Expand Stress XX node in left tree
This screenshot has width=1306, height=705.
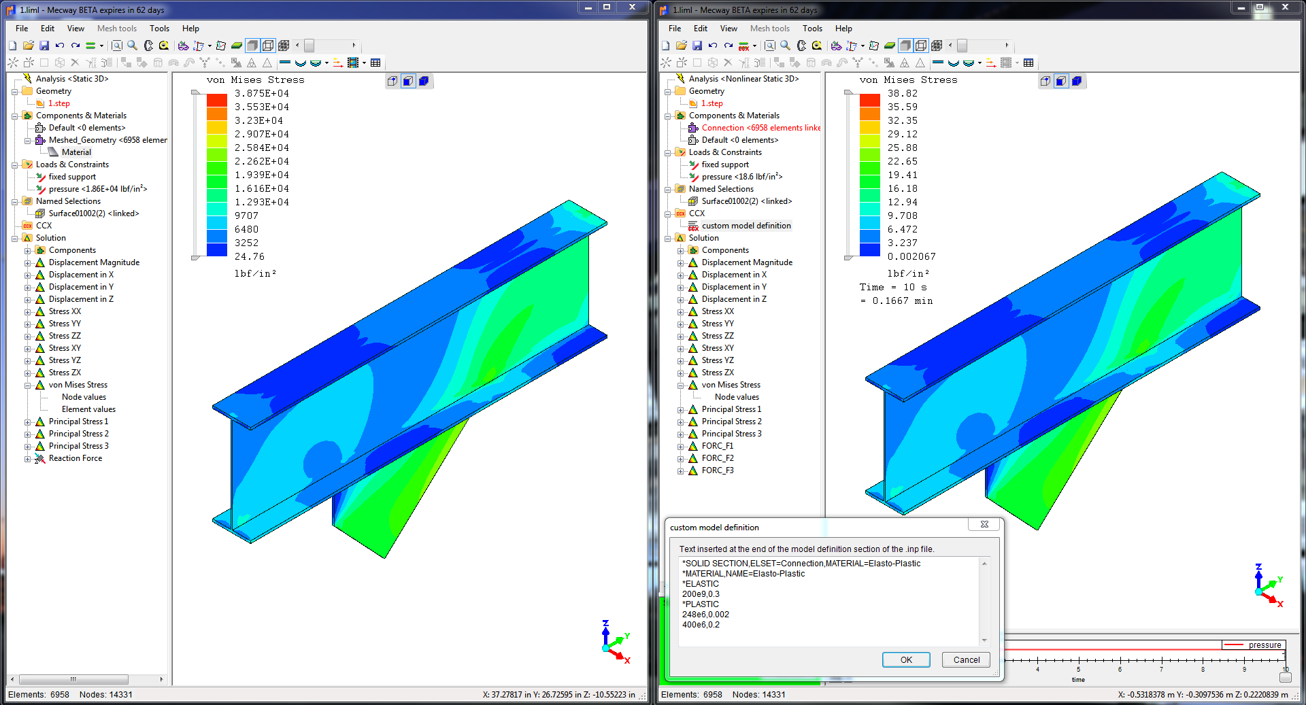click(x=27, y=311)
